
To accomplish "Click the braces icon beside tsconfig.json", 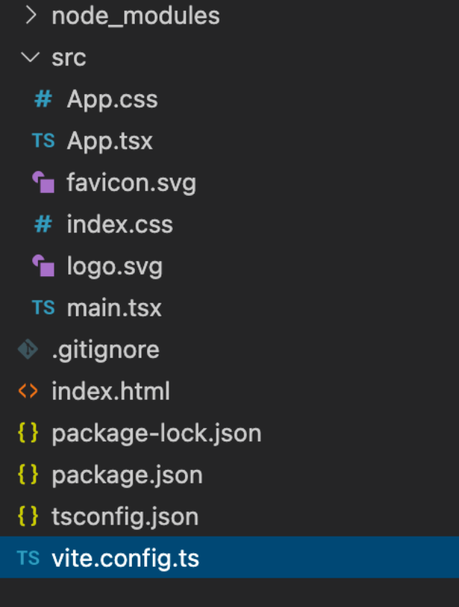I will pos(28,517).
